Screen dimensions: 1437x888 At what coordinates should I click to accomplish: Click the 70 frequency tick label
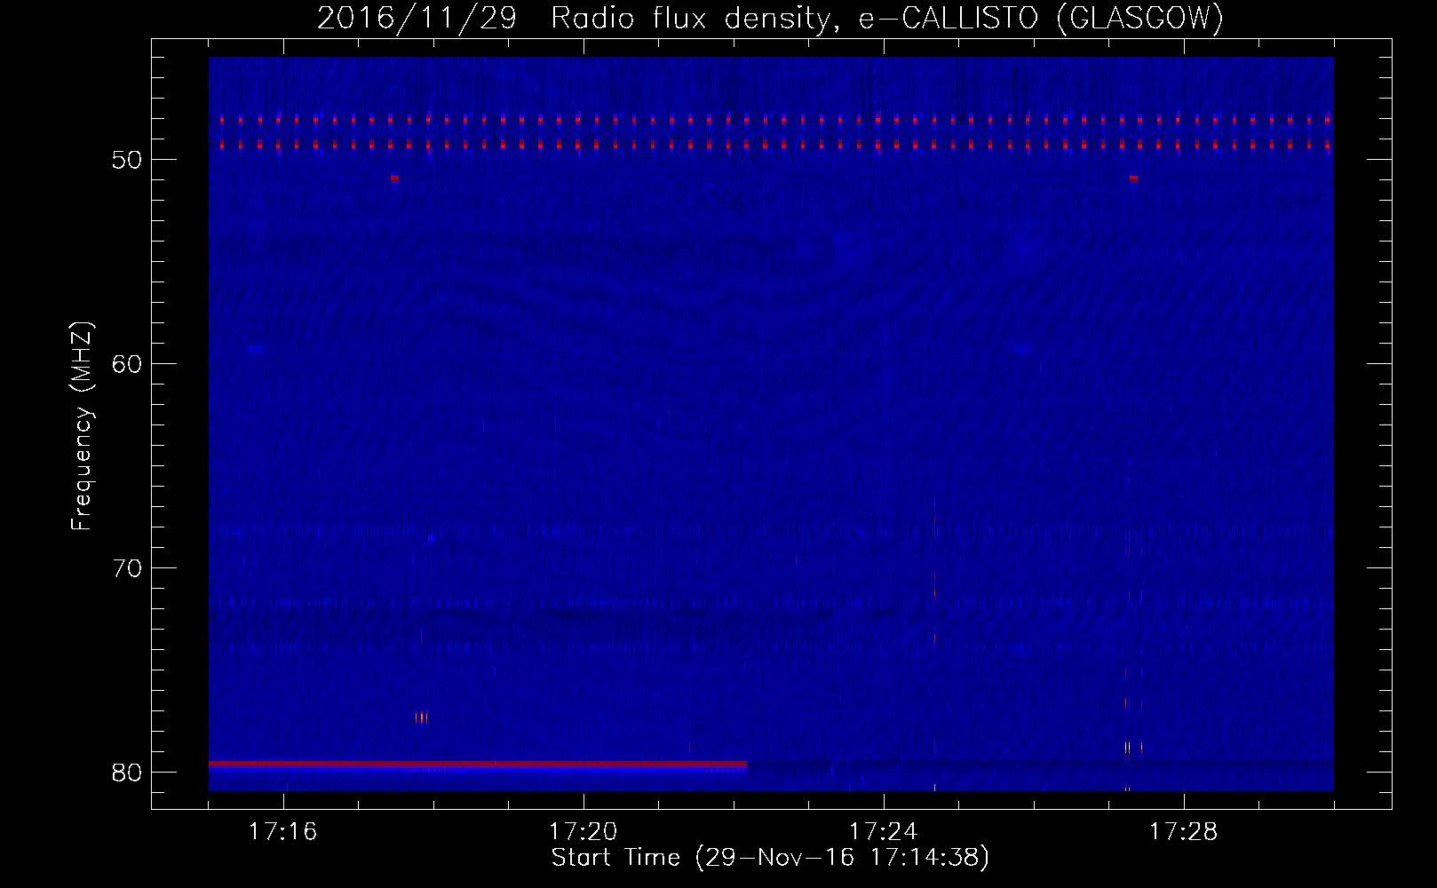[x=127, y=568]
